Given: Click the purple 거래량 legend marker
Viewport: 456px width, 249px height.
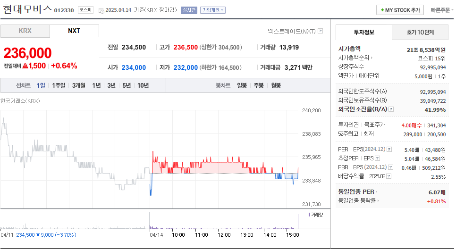Looking at the screenshot, I should pos(309,215).
